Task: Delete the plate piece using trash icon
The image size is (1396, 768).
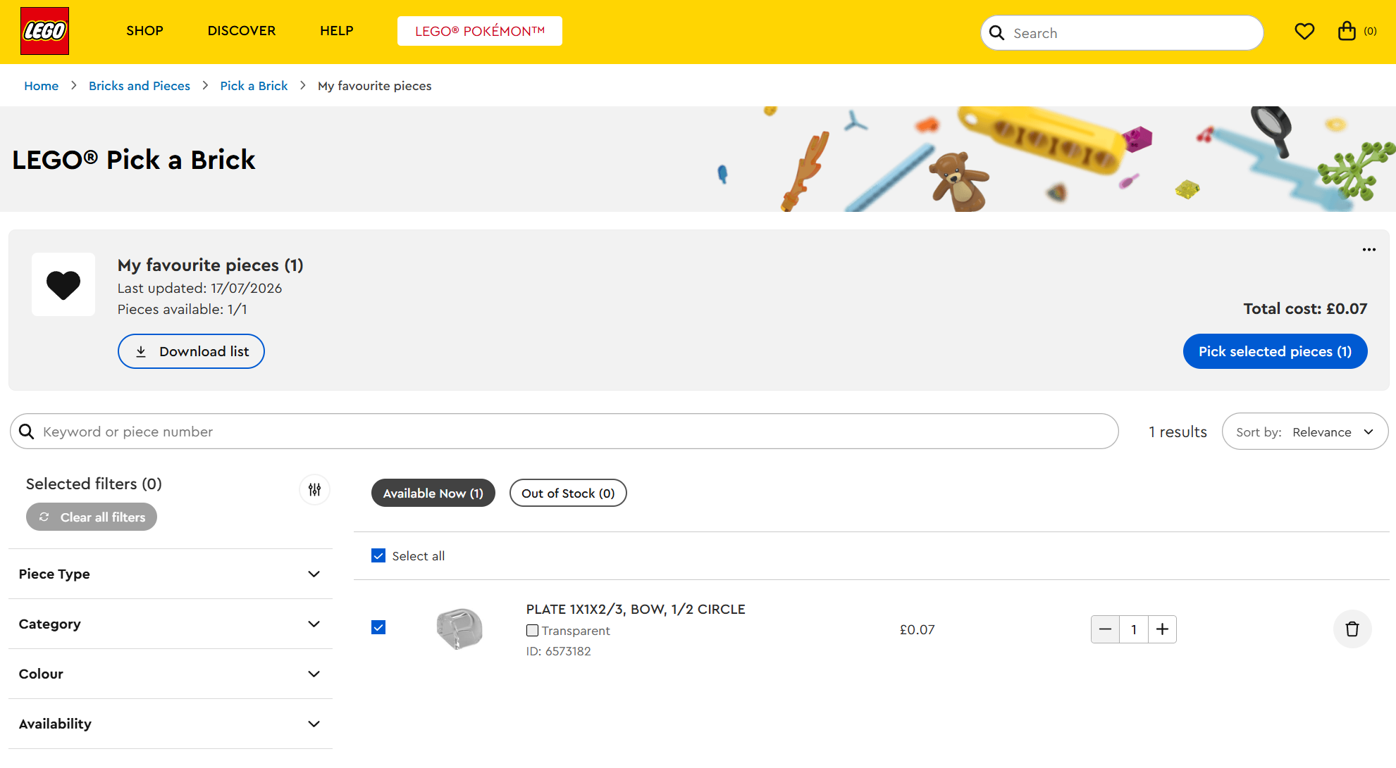Action: [1352, 629]
